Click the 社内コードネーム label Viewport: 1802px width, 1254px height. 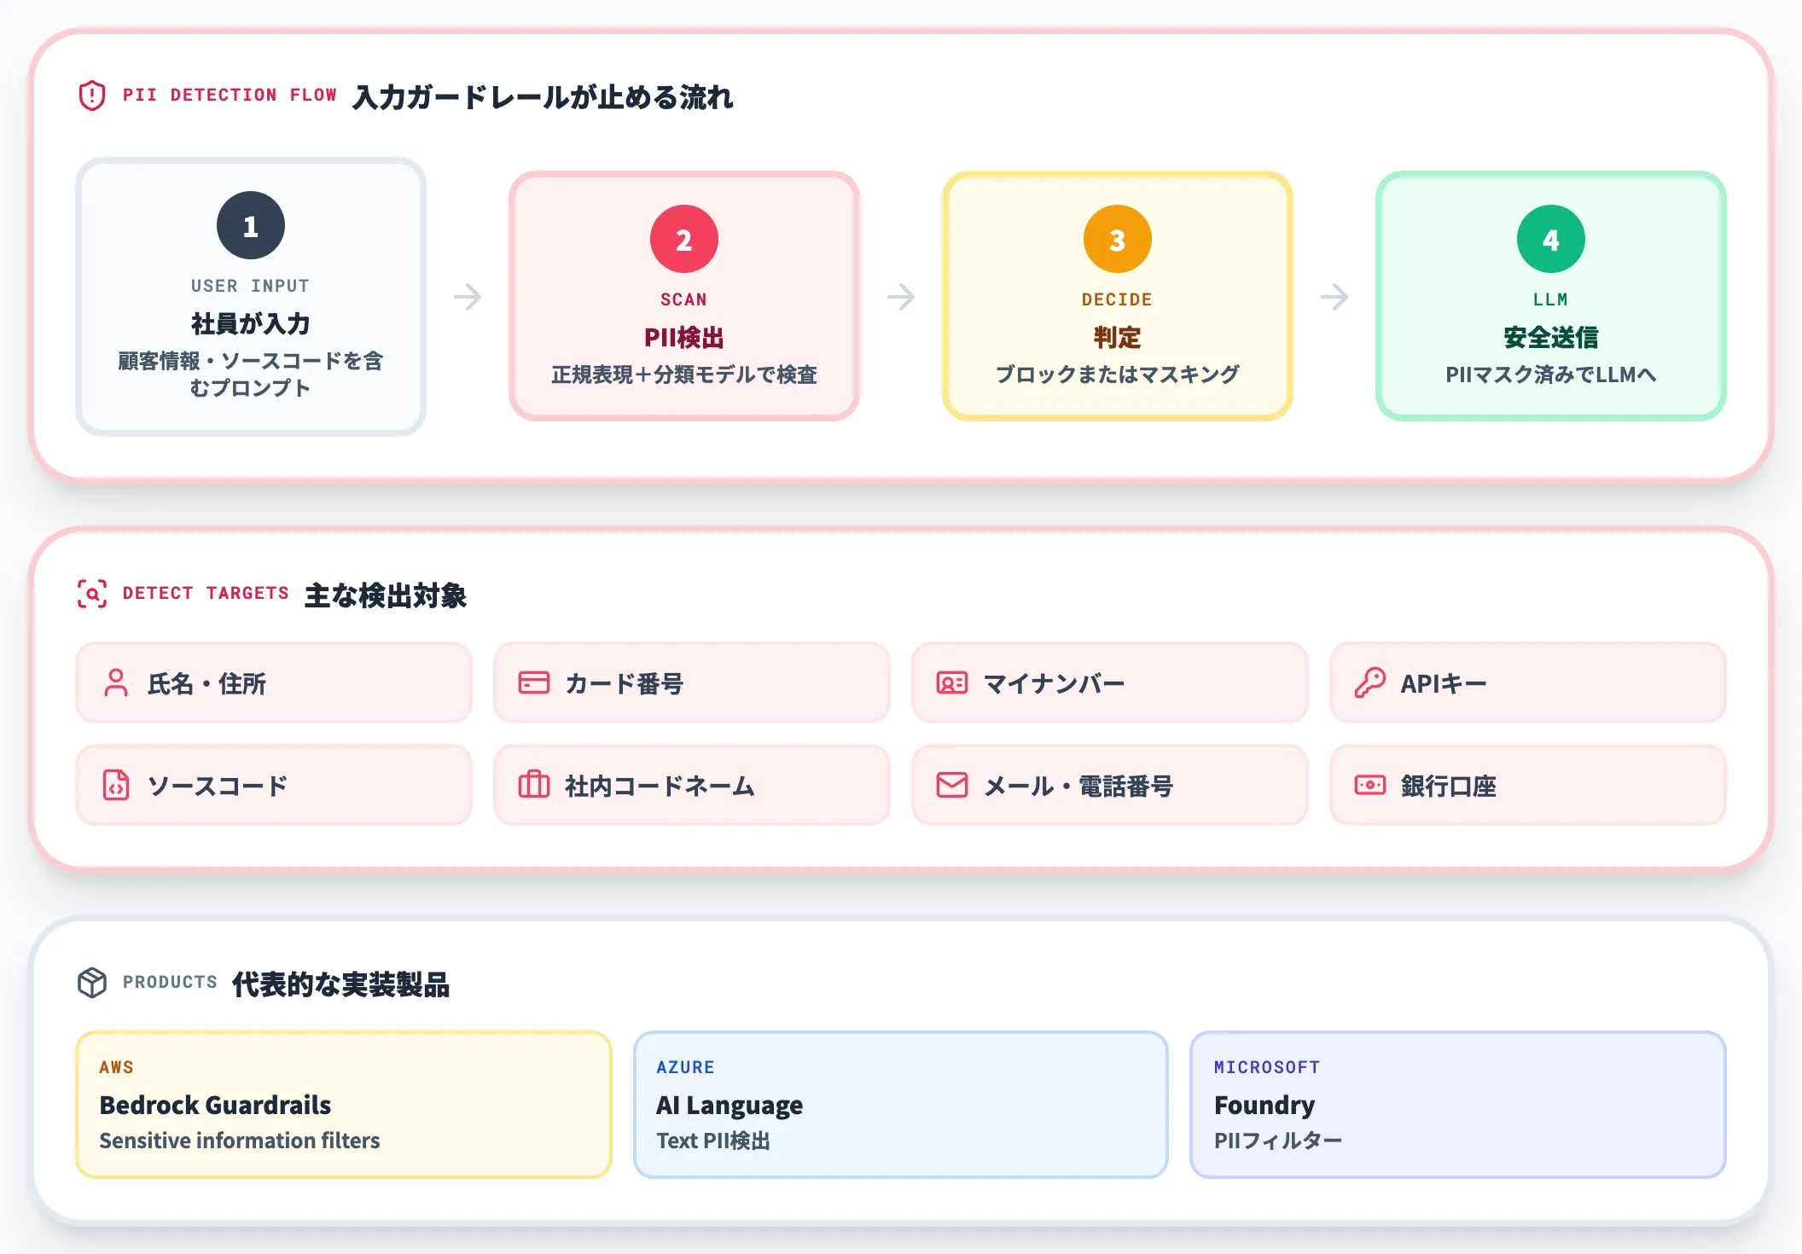(660, 786)
